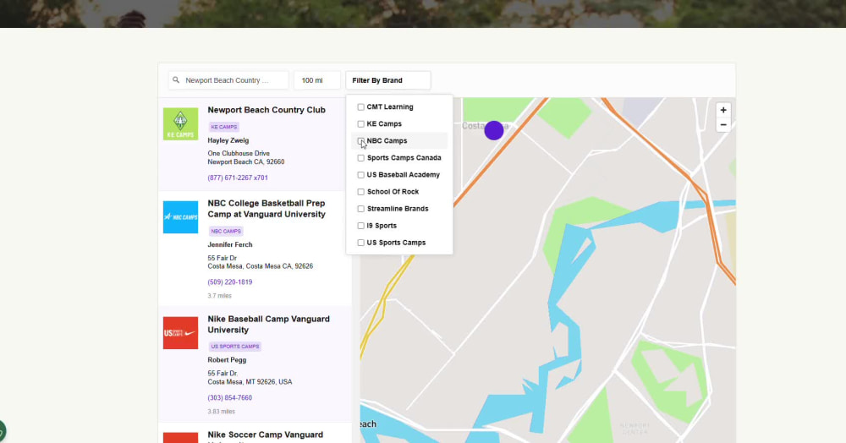The height and width of the screenshot is (443, 846).
Task: Click the search magnifier icon
Action: [176, 79]
